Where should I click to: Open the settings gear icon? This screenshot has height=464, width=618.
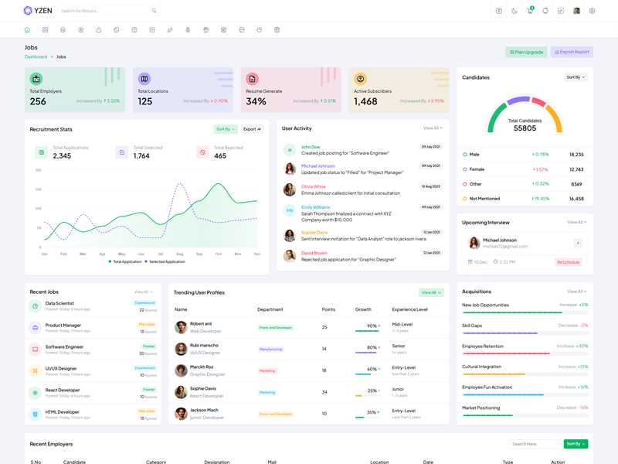(x=592, y=11)
